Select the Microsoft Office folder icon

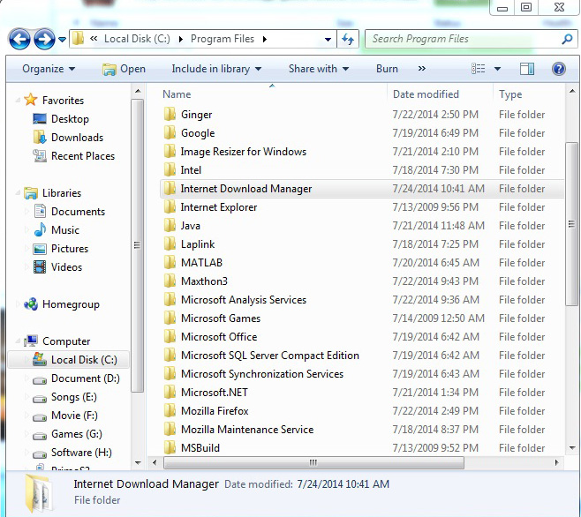[170, 336]
